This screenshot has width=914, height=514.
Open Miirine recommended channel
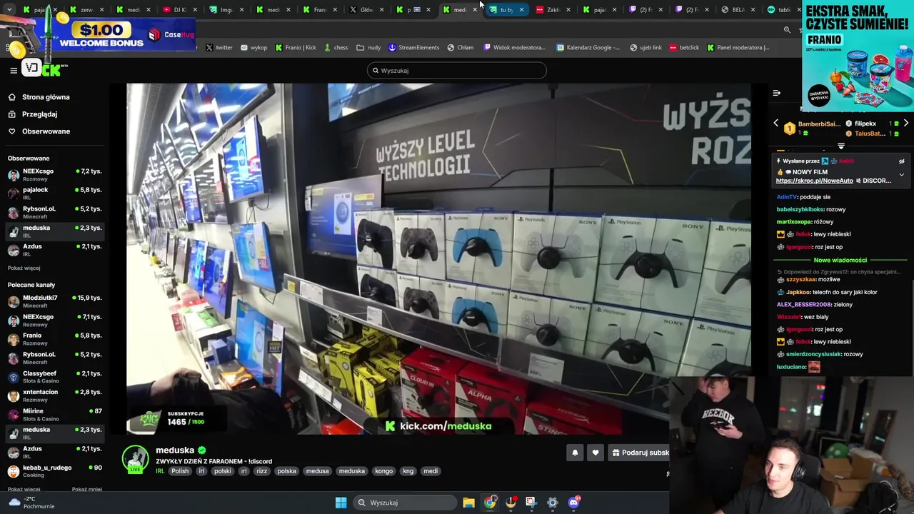tap(55, 415)
